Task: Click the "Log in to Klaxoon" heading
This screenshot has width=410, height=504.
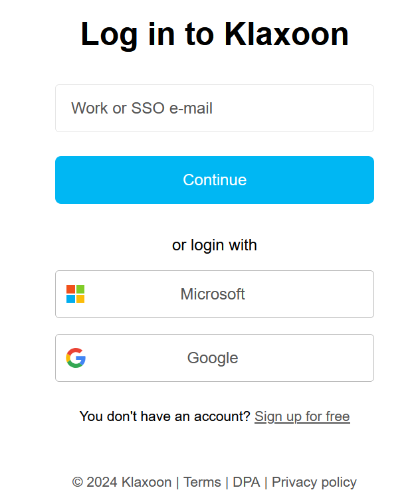Action: [214, 34]
